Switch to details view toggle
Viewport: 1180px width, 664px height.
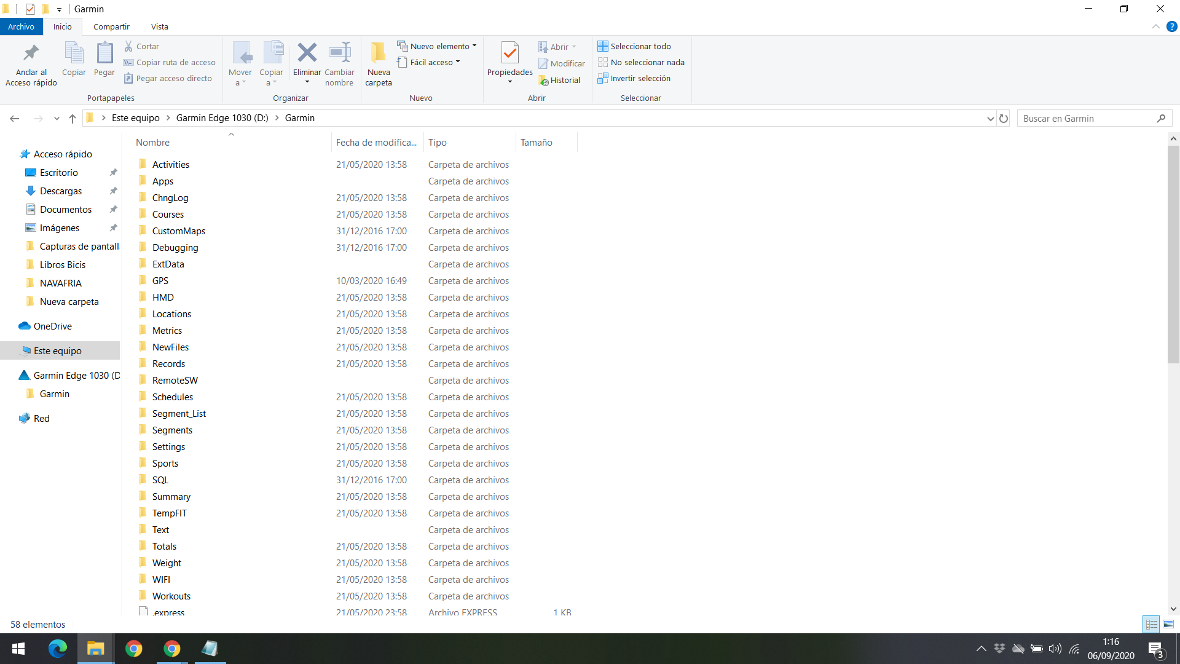click(x=1151, y=624)
